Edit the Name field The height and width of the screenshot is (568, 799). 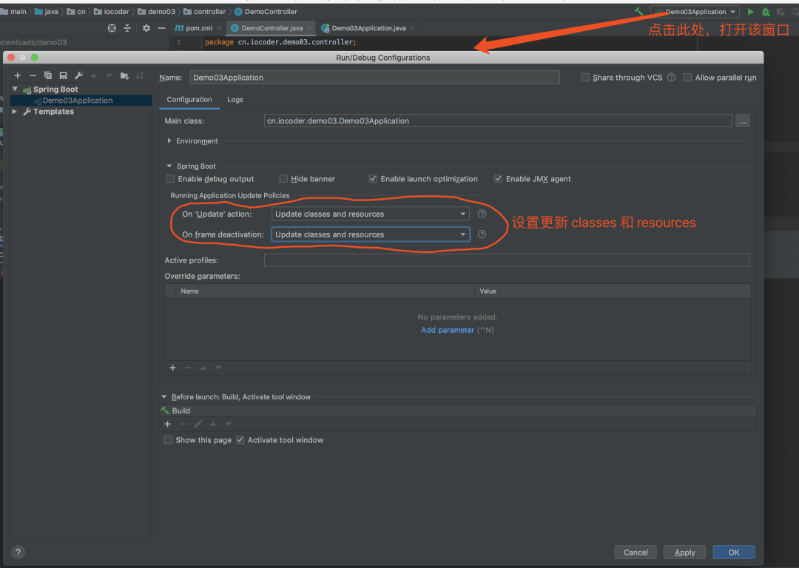coord(374,78)
